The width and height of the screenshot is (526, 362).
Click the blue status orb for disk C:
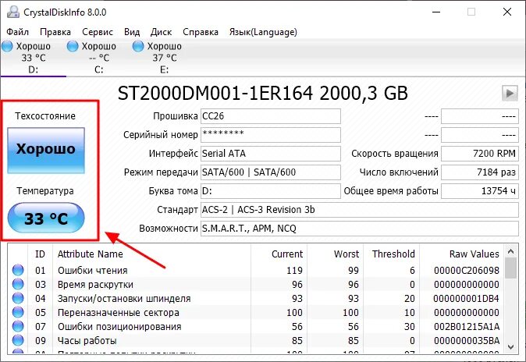coord(73,46)
